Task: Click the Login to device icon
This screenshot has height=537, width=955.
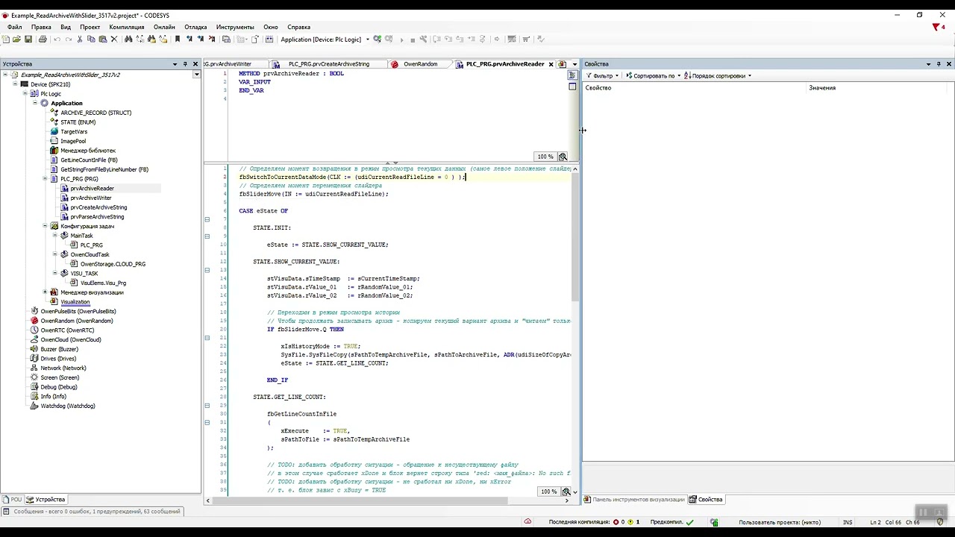Action: tap(378, 39)
